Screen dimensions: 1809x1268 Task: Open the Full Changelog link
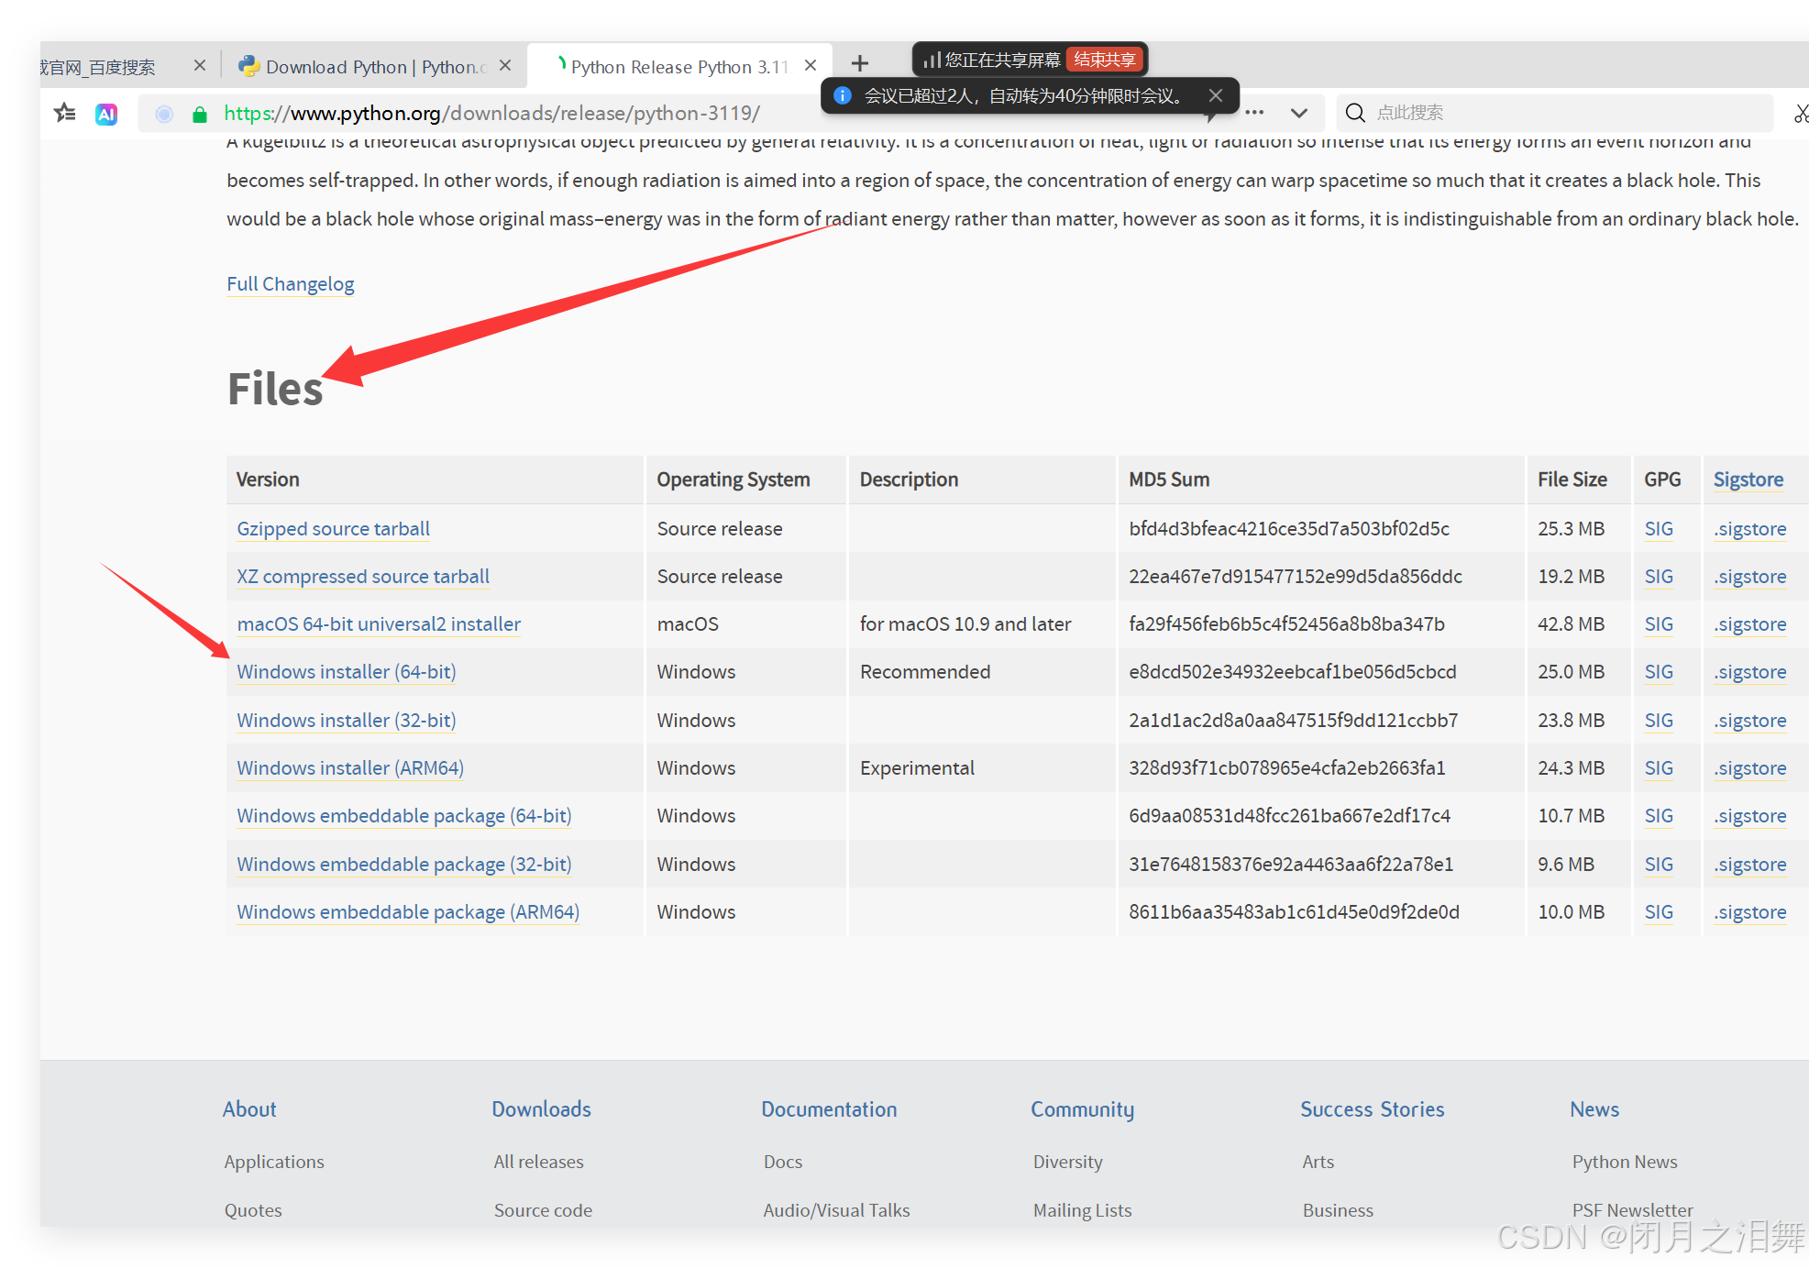coord(290,284)
